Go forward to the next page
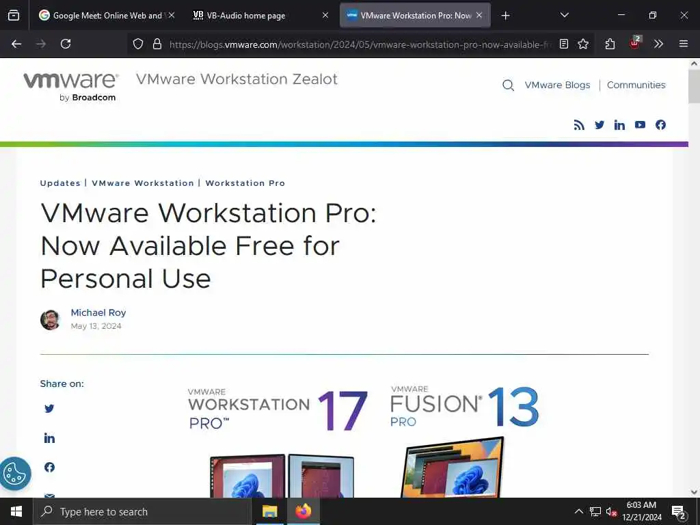Viewport: 700px width, 525px height. 41,44
